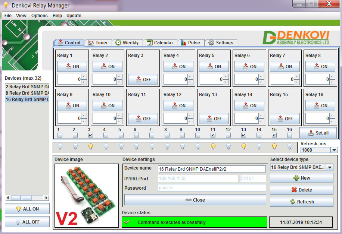This screenshot has height=234, width=342.
Task: Turn Relay 12 ON
Action: point(178,105)
